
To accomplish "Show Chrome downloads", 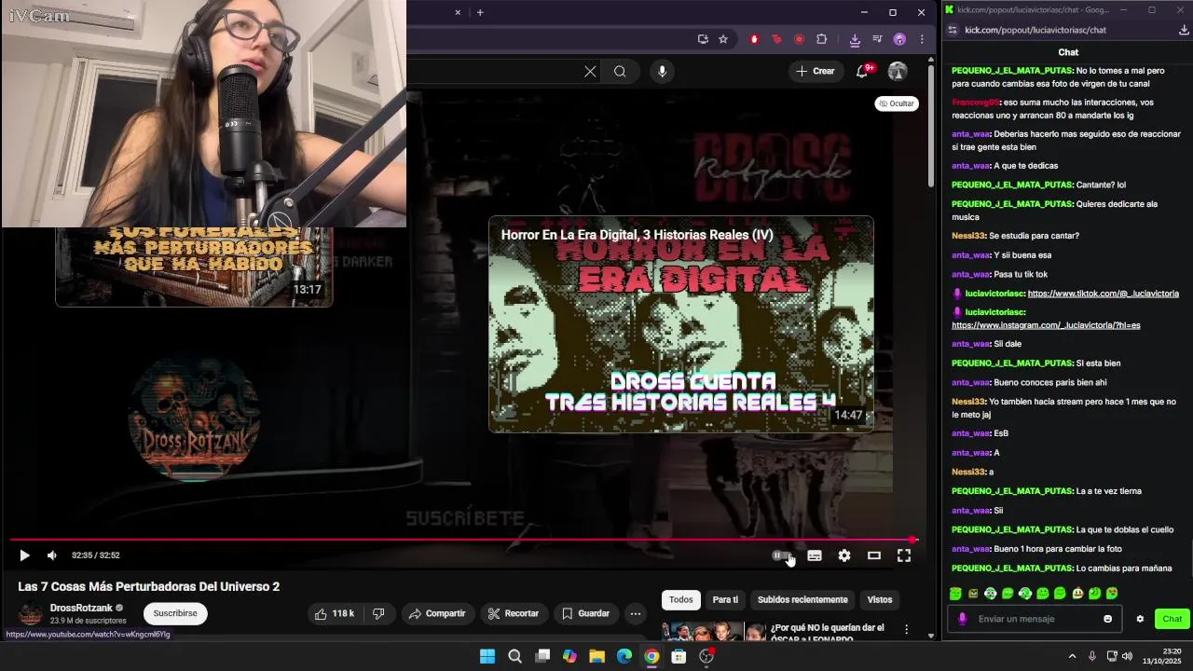I will click(x=855, y=39).
